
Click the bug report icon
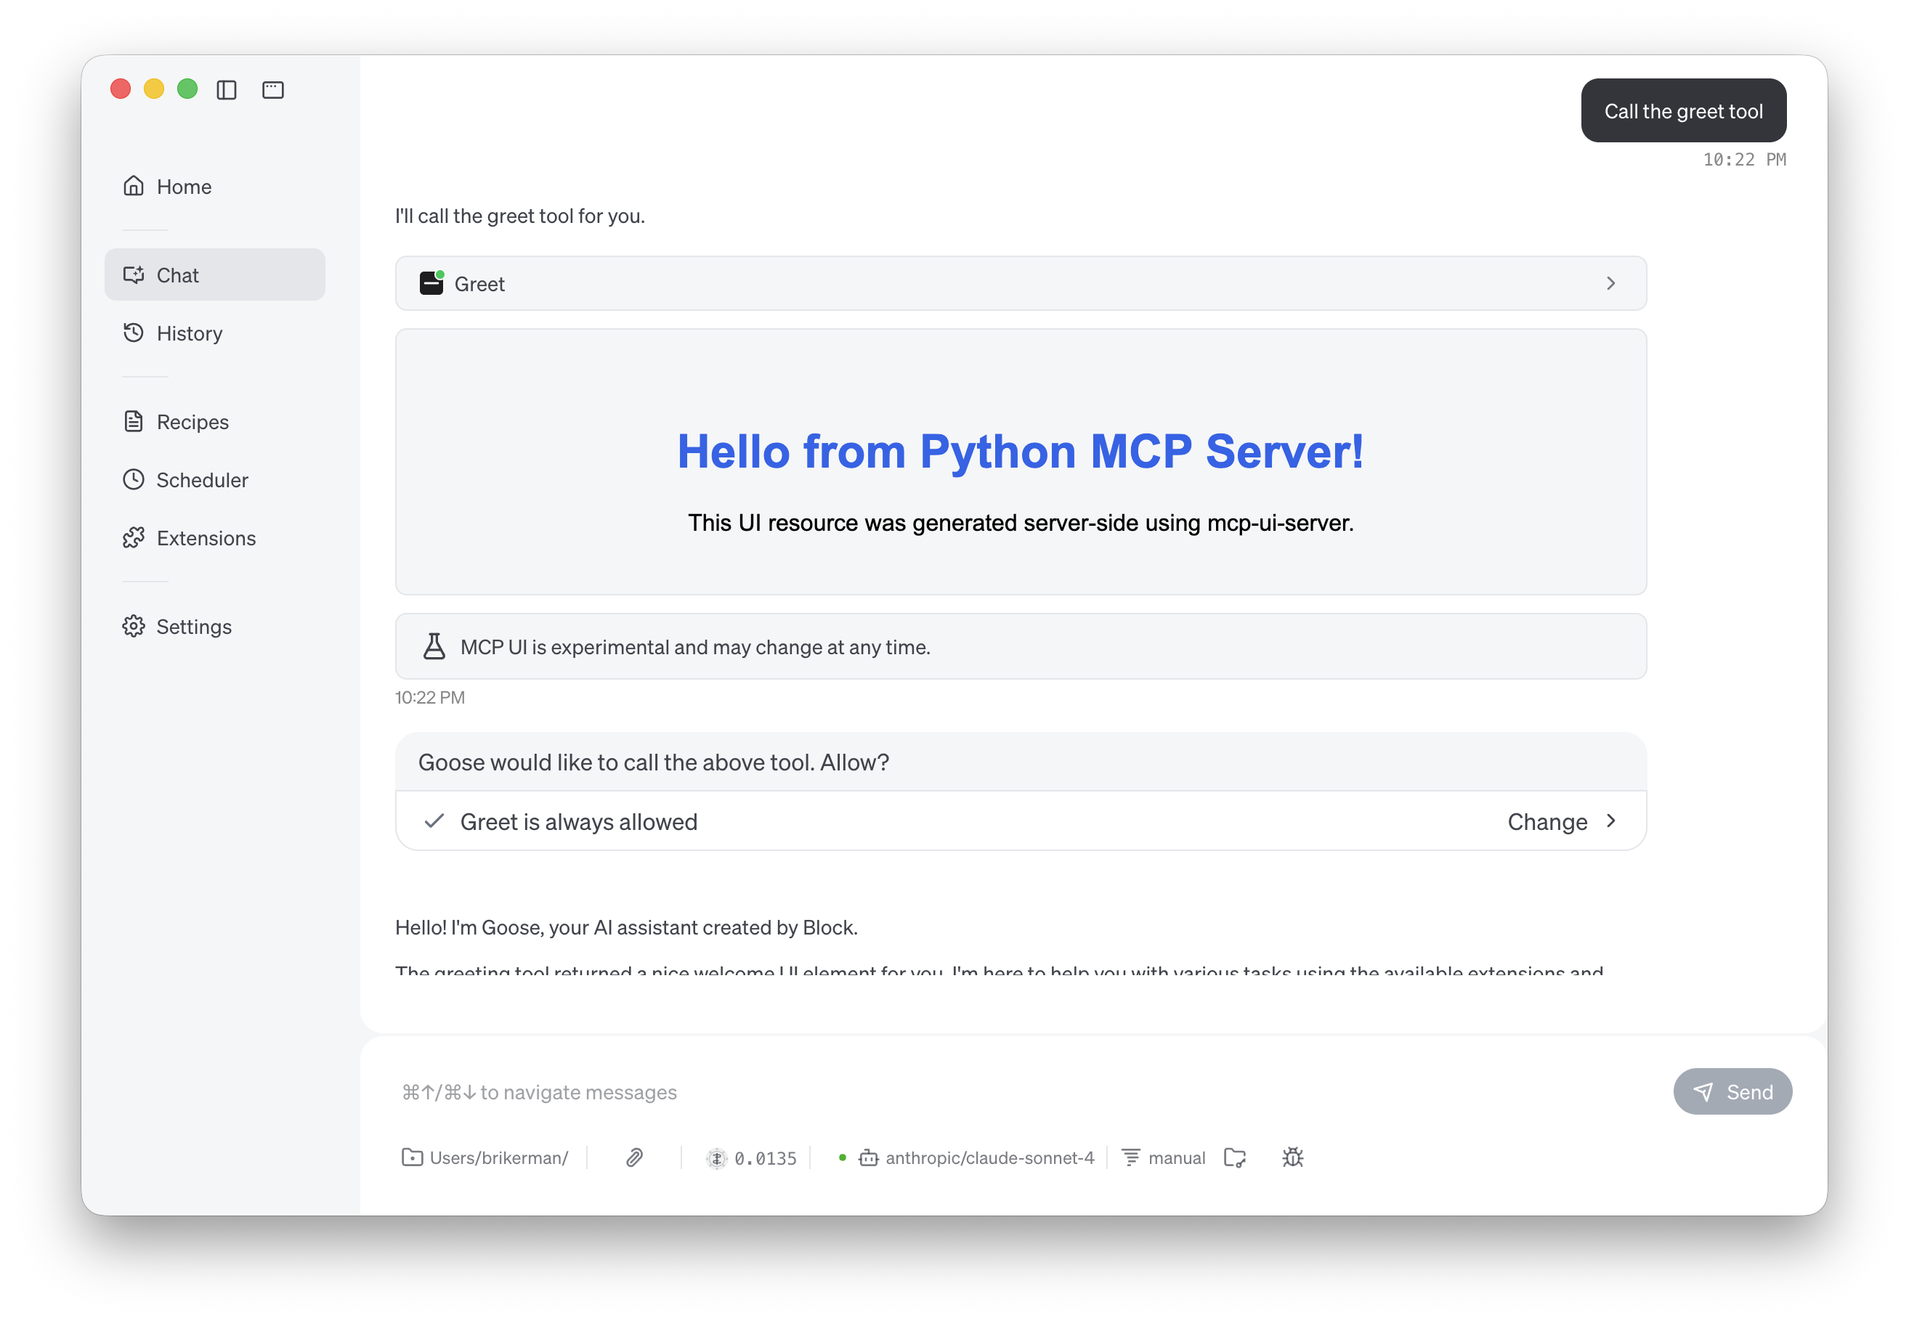pyautogui.click(x=1292, y=1157)
